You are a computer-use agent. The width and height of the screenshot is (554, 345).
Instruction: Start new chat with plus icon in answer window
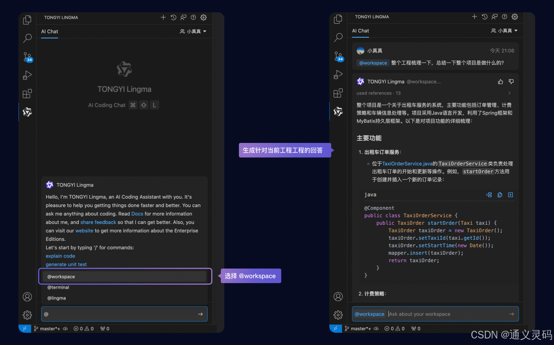click(x=474, y=17)
